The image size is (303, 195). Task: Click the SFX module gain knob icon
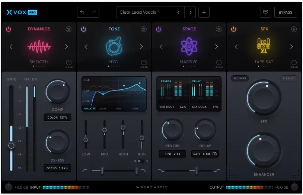click(294, 62)
